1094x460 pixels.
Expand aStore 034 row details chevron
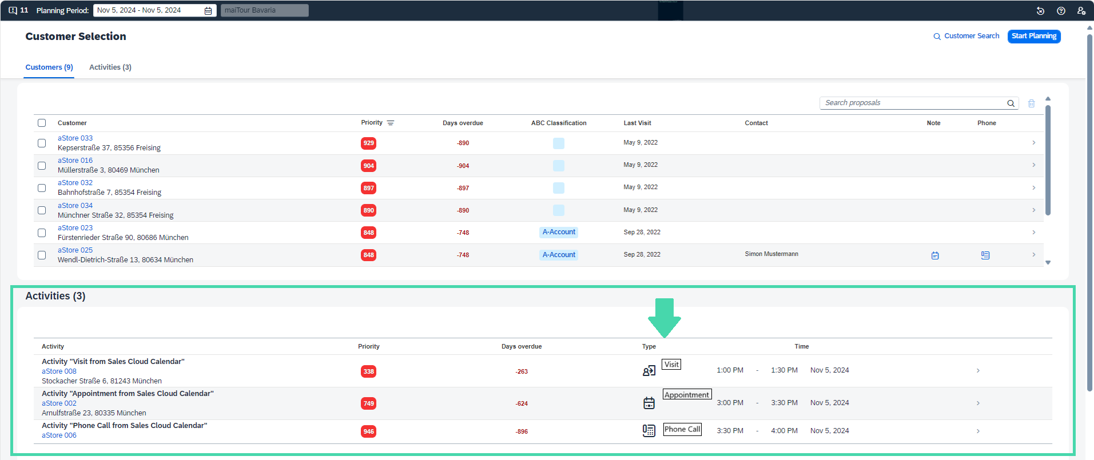1033,210
